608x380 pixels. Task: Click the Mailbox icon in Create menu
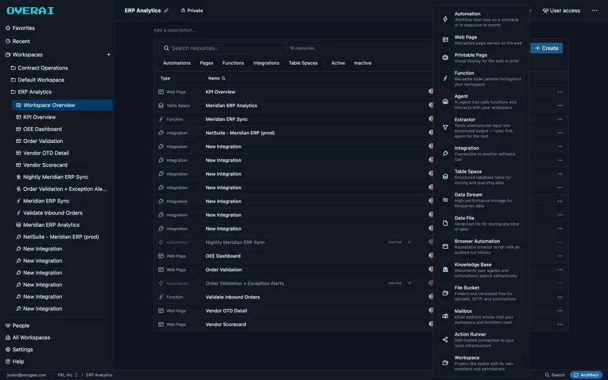click(x=445, y=316)
